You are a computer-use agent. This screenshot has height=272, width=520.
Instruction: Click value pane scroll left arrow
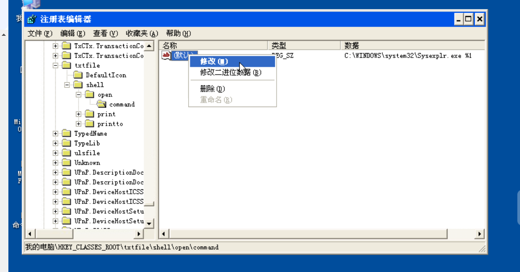point(163,234)
